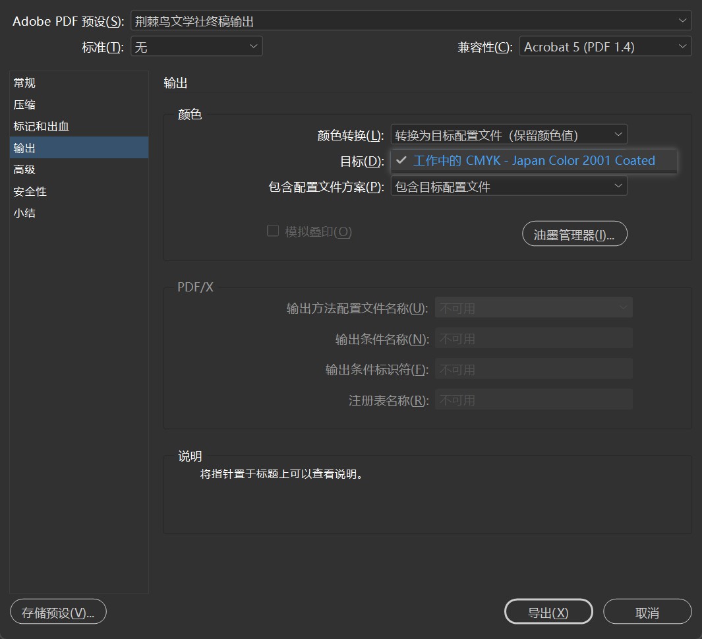Expand the 标准 dropdown set to 无

[196, 47]
